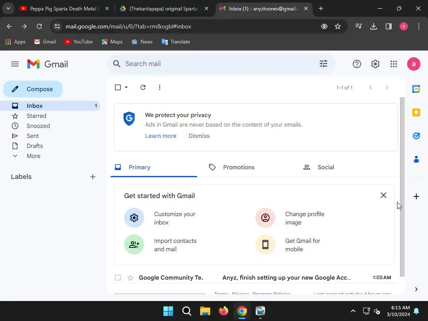Open the Google Account avatar in Gmail header
The height and width of the screenshot is (321, 428).
pos(413,64)
